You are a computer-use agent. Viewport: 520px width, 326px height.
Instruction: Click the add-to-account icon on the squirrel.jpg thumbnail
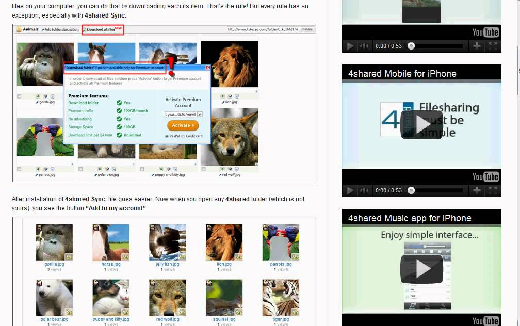tap(238, 312)
